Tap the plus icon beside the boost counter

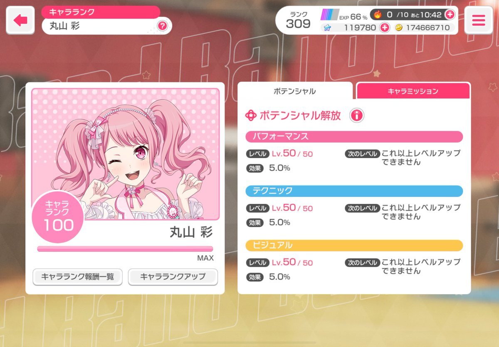450,15
